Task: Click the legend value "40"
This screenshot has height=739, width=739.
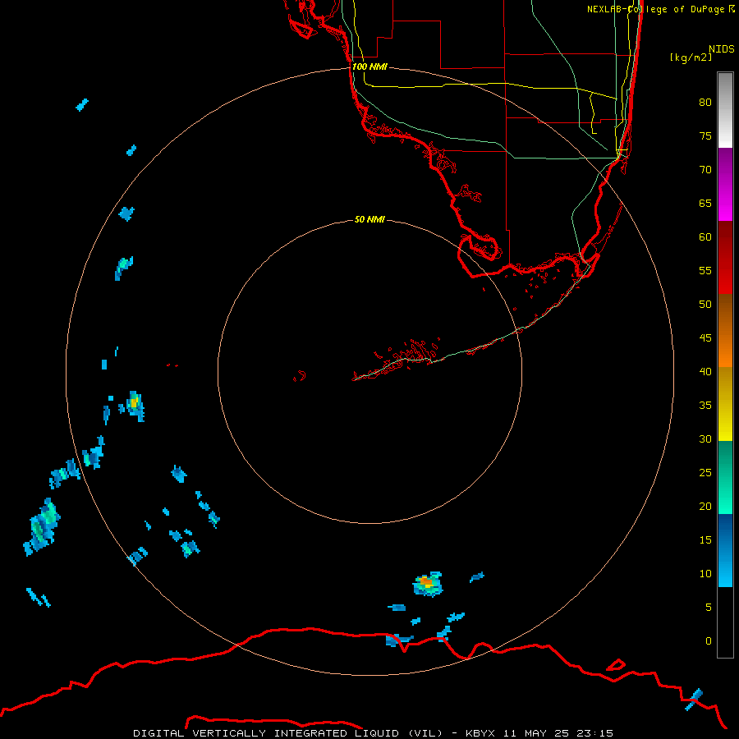Action: 705,371
